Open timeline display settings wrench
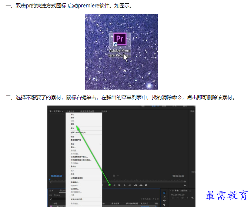Screen dimensions: 251x207 coord(193,198)
